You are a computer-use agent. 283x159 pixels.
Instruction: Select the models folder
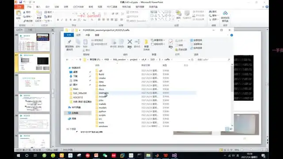coord(103,108)
